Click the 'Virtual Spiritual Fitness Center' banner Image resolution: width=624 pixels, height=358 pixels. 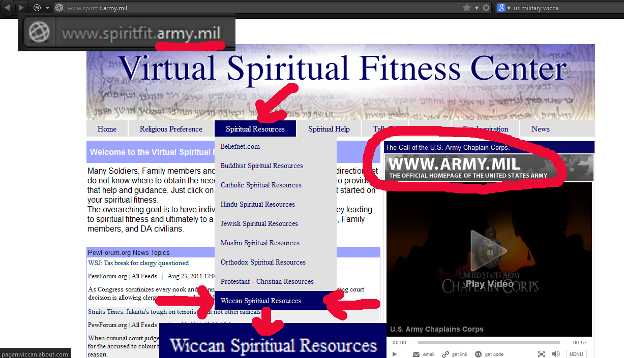pyautogui.click(x=341, y=82)
